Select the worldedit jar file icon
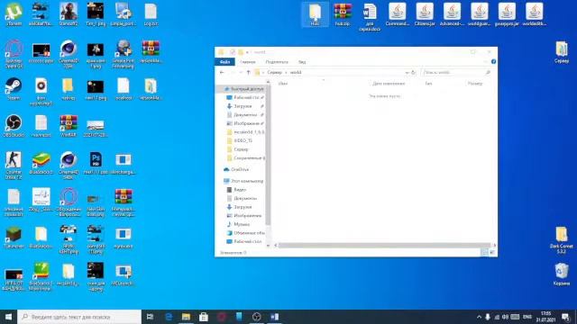 coord(535,14)
